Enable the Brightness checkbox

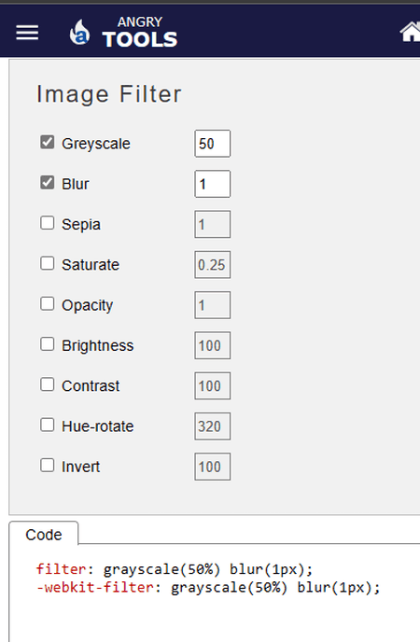[x=47, y=344]
